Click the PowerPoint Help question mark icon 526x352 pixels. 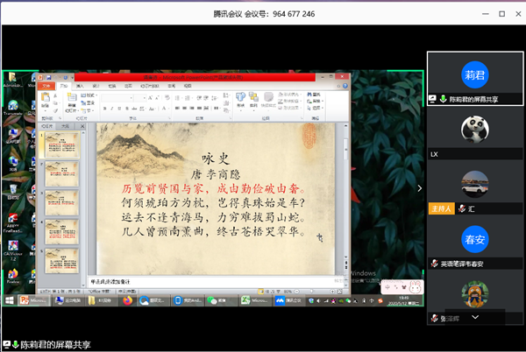coord(345,86)
